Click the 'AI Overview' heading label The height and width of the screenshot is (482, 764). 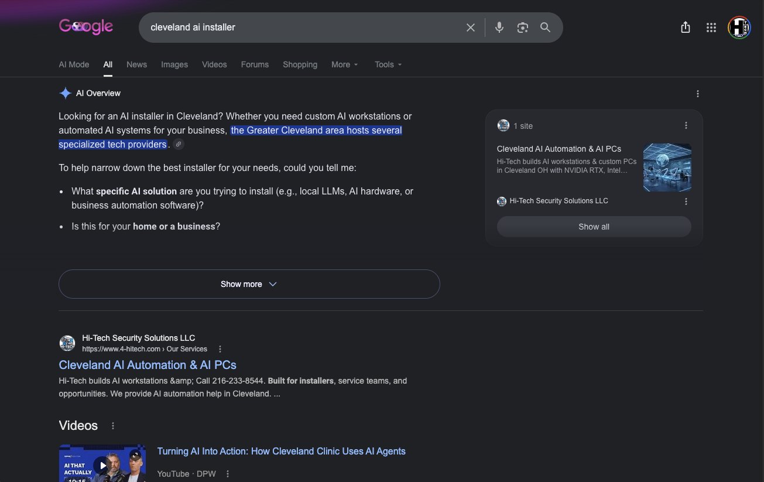pyautogui.click(x=98, y=93)
